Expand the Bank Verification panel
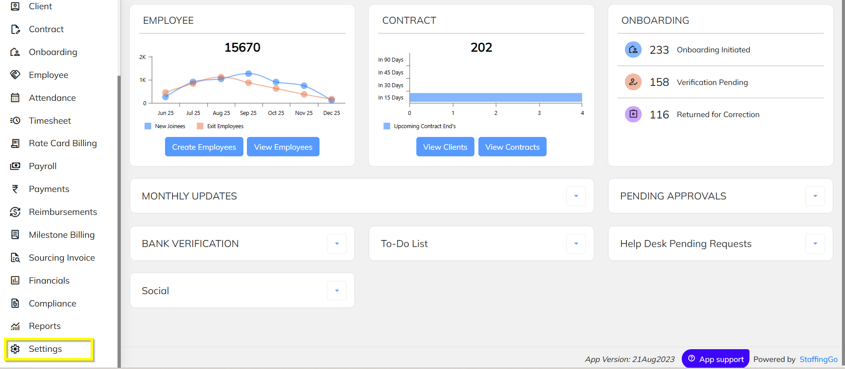 337,244
